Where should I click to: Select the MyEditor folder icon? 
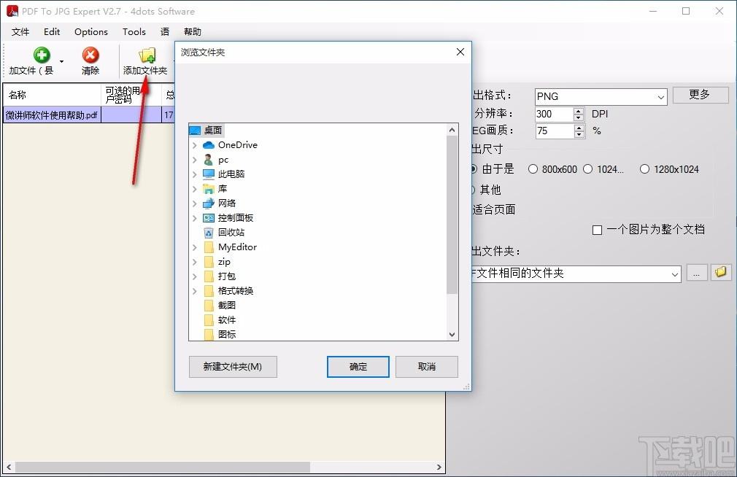(x=209, y=247)
